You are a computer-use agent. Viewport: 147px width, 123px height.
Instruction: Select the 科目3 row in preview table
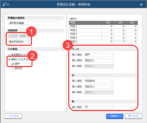tap(103, 34)
